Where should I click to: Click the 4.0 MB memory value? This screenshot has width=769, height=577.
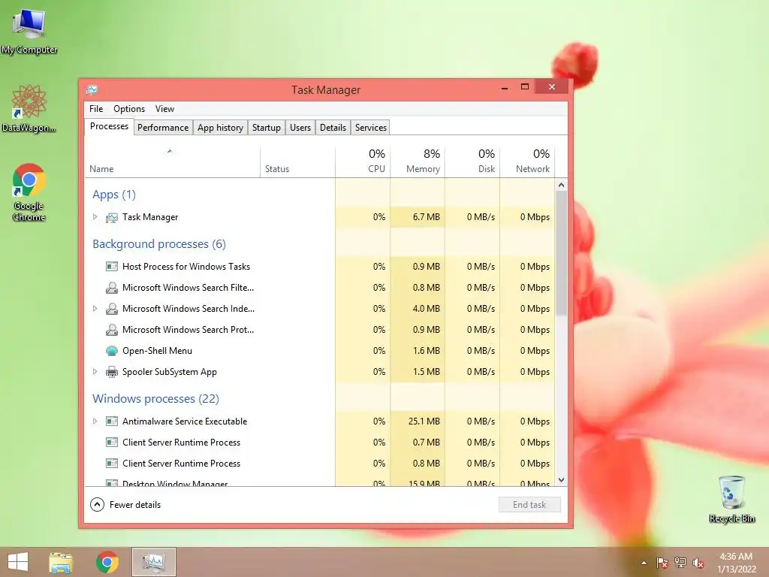pos(427,309)
